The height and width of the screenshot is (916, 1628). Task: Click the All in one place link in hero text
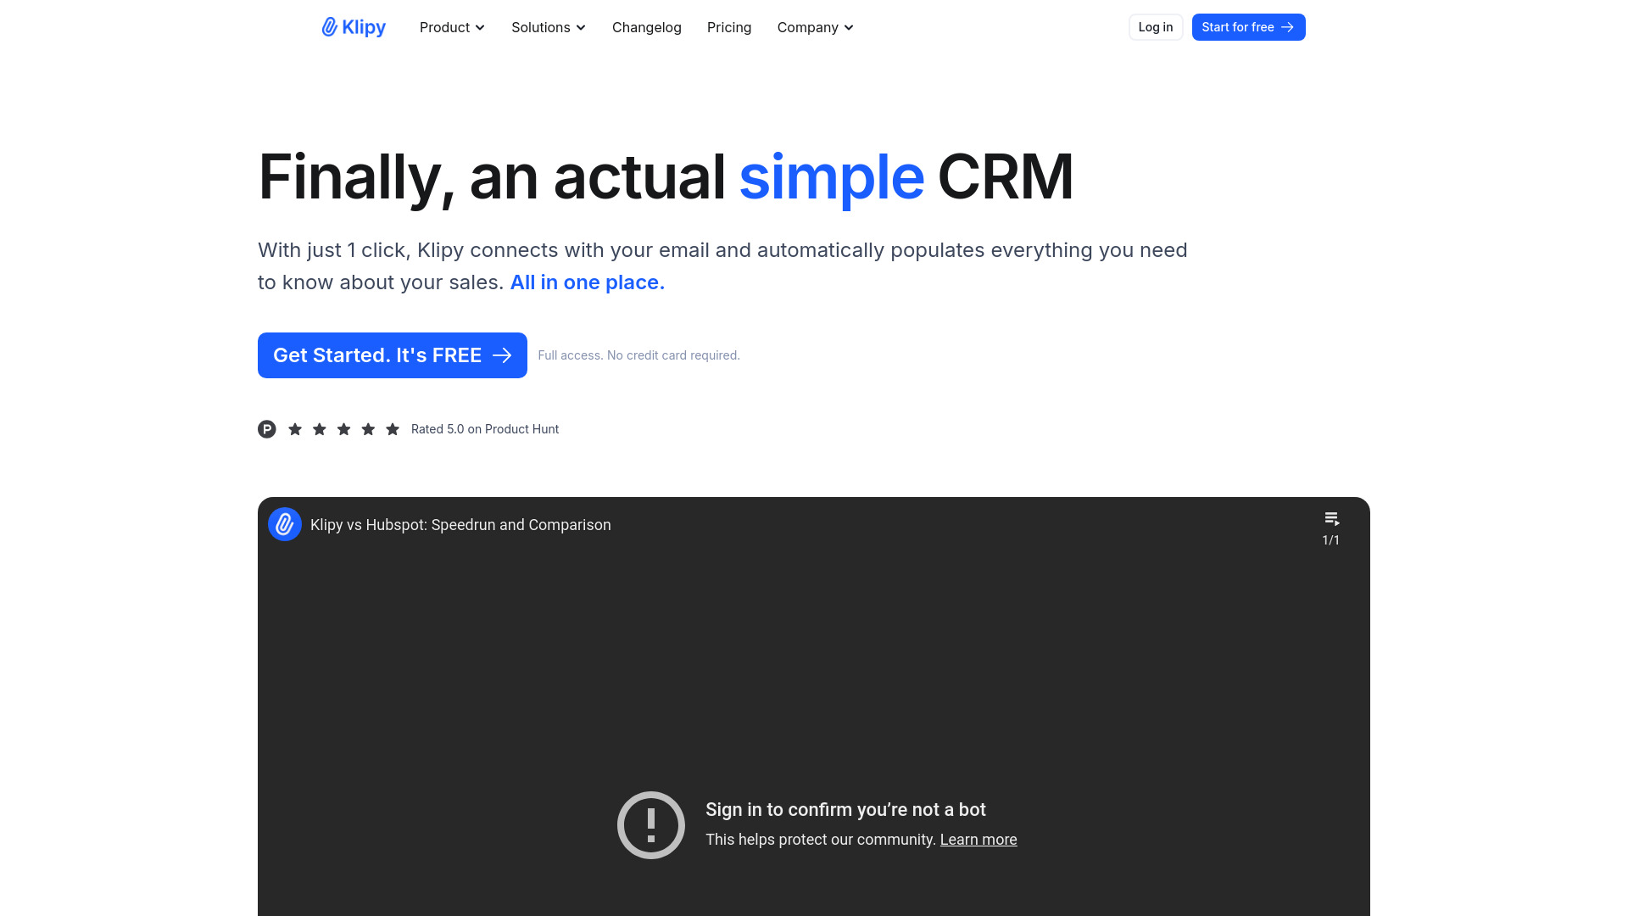(x=587, y=281)
